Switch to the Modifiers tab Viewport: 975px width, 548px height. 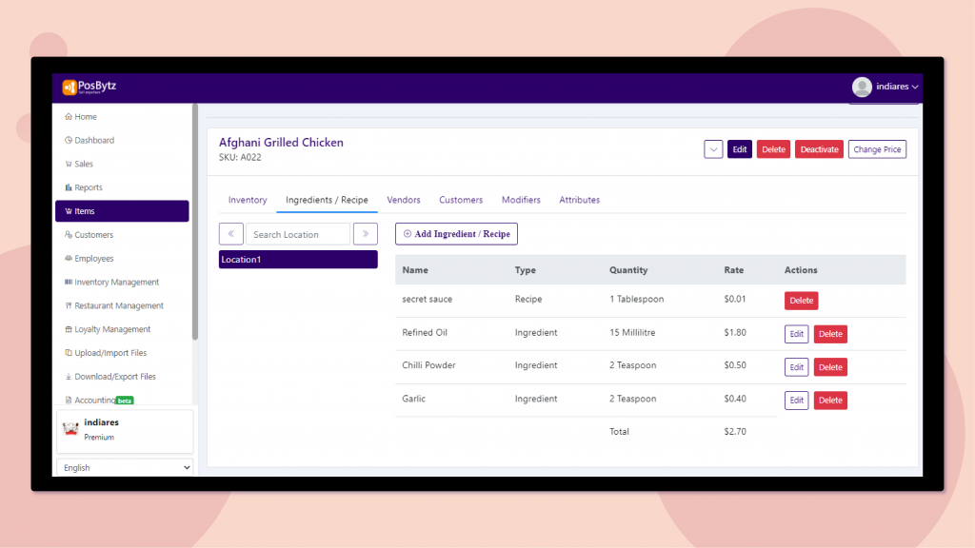(x=521, y=200)
